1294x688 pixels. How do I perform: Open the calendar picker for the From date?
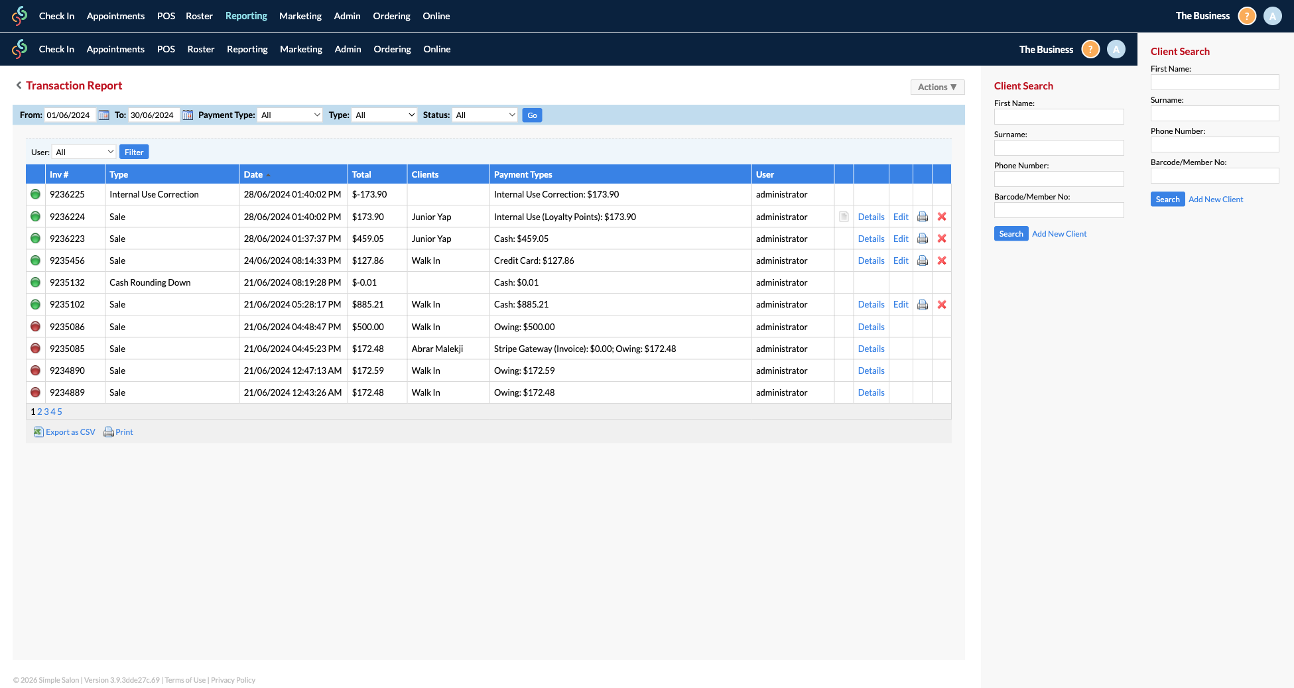[x=104, y=115]
